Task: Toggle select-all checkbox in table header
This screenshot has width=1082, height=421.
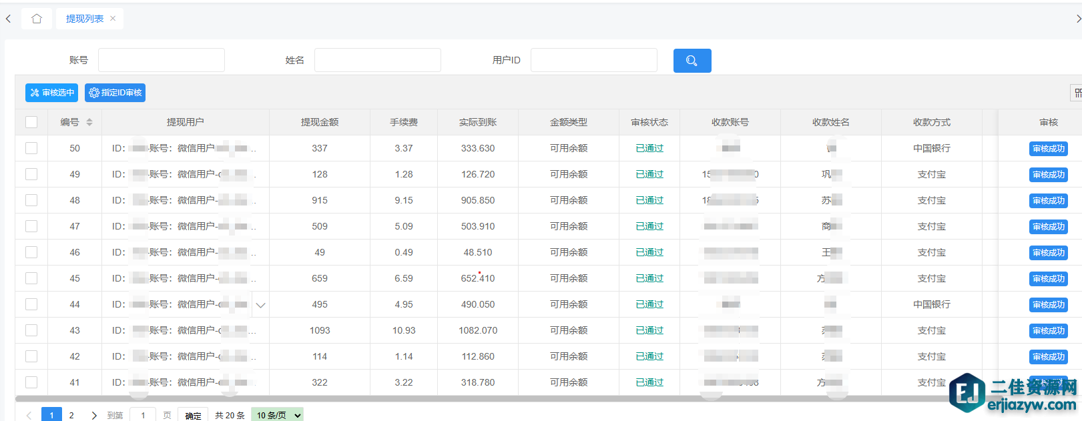Action: 31,122
